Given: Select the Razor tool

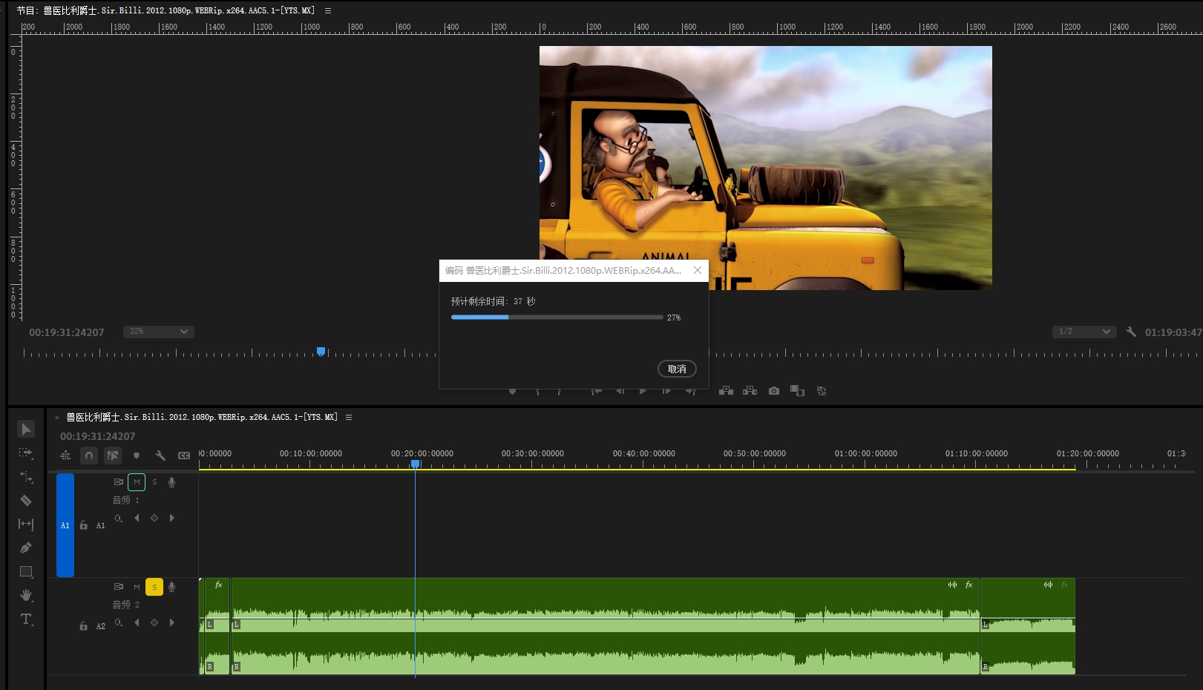Looking at the screenshot, I should pyautogui.click(x=26, y=500).
